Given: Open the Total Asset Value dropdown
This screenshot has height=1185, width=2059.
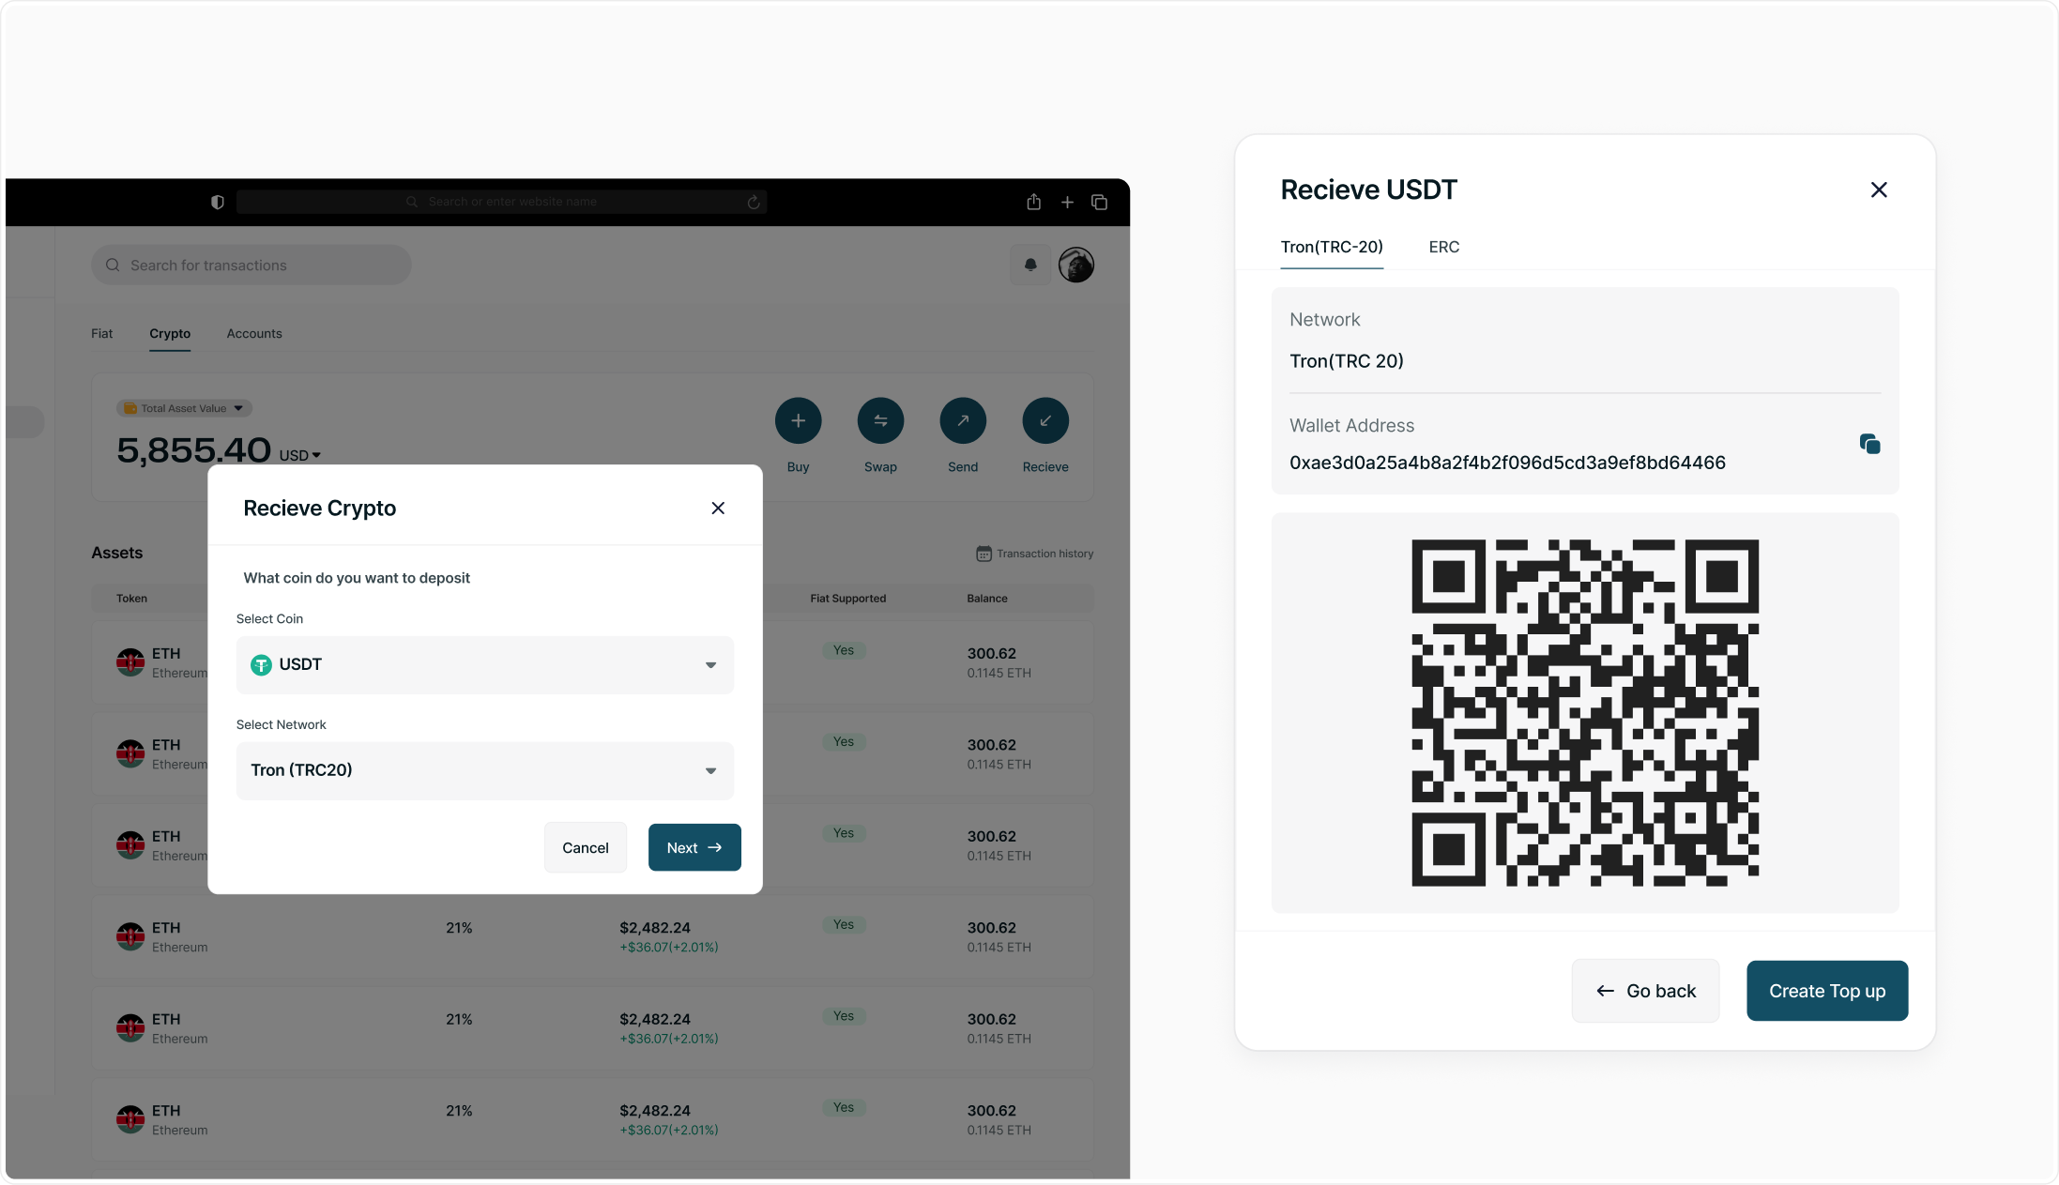Looking at the screenshot, I should tap(184, 408).
